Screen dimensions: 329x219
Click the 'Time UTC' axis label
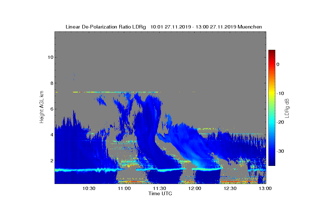tap(160, 194)
